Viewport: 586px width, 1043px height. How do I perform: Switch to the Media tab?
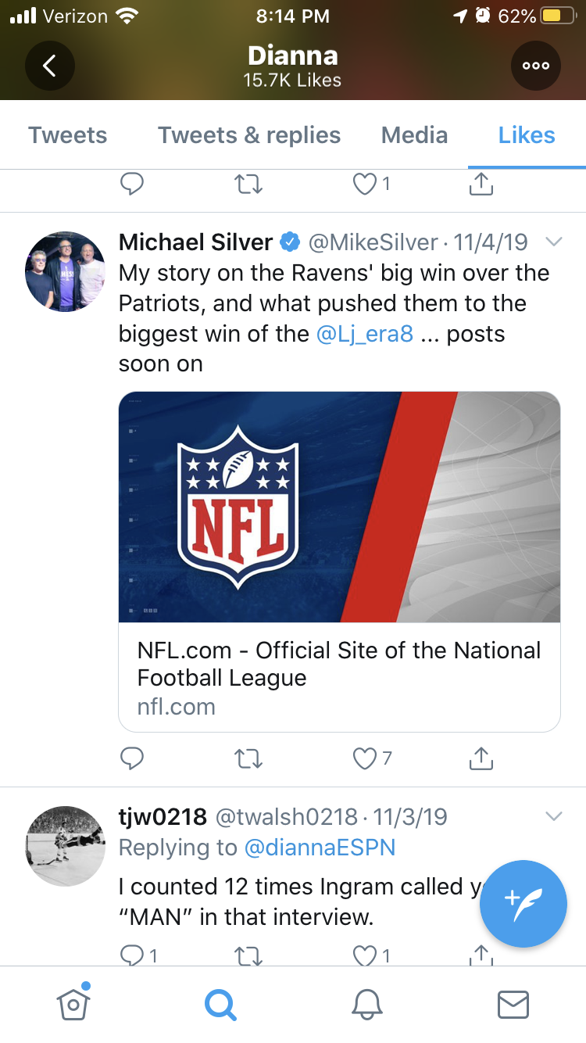coord(414,135)
